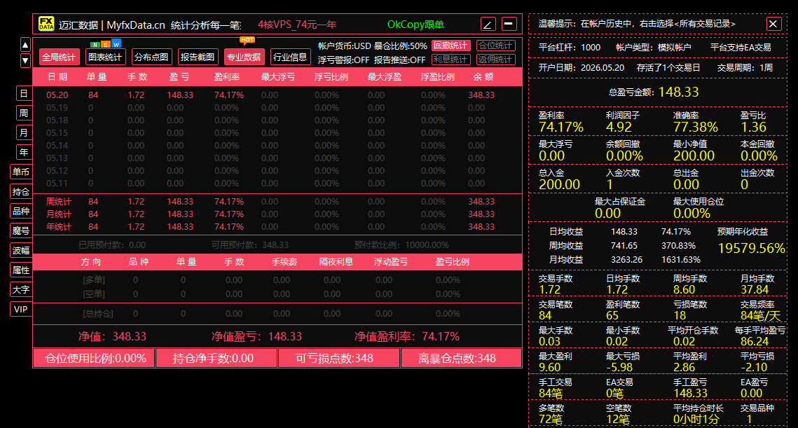Click the 预期年化收益 19579.56% value
Image resolution: width=798 pixels, height=428 pixels.
coord(751,249)
